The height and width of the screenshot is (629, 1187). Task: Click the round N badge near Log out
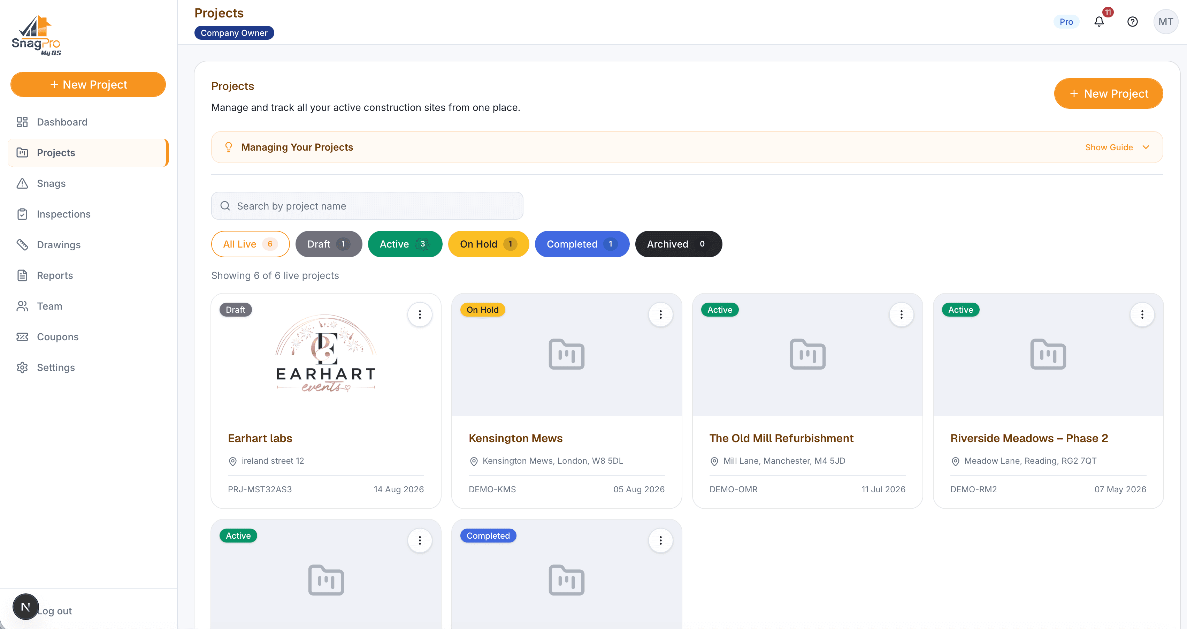26,606
